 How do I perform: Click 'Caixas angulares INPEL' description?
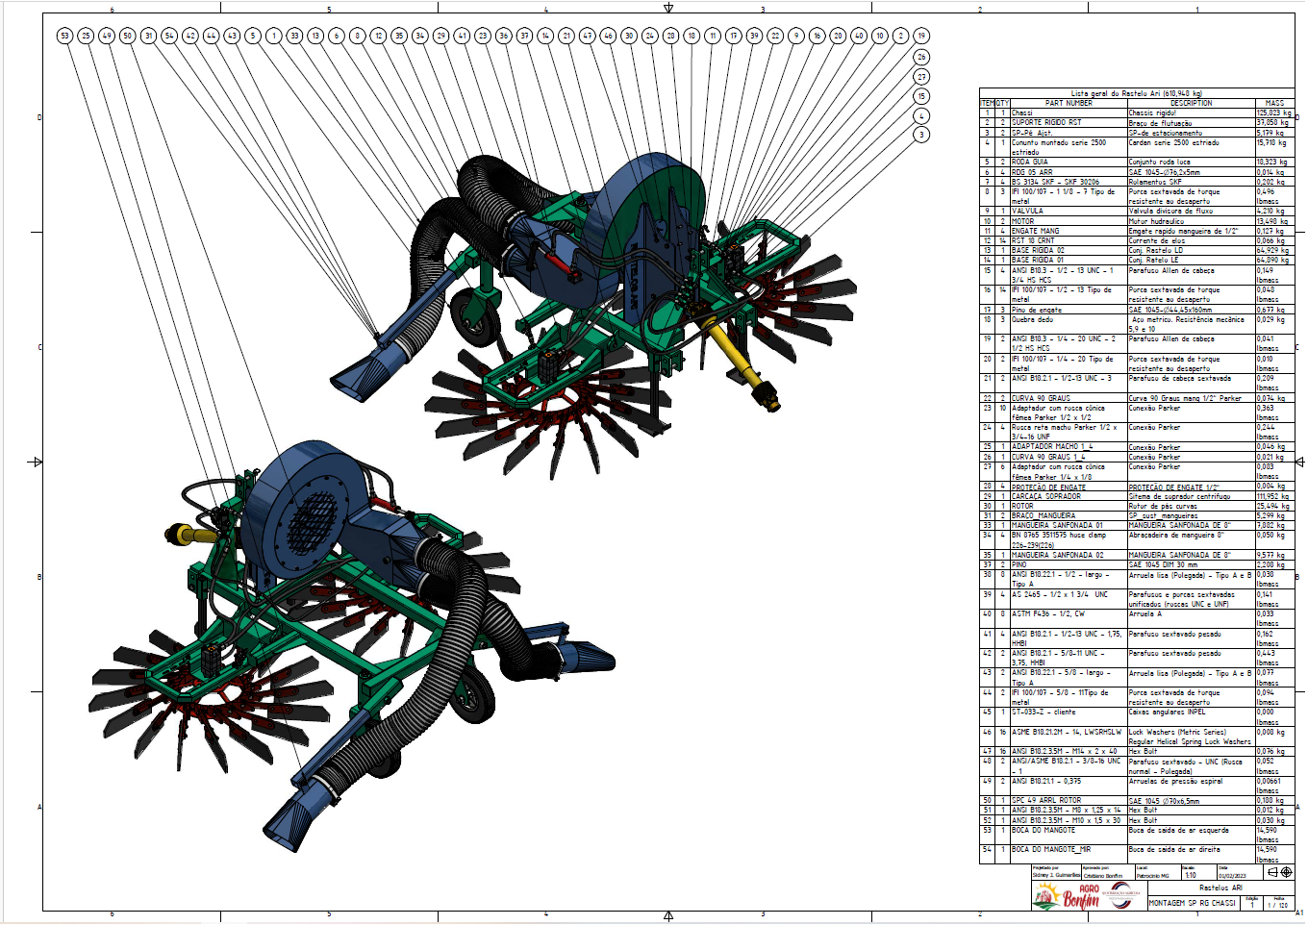(1192, 716)
